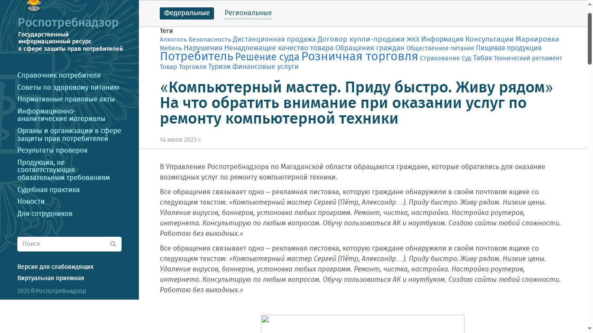
Task: Select the Алкоголь tag
Action: click(173, 40)
